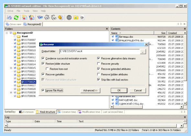Click the Drive view tab icon
The image size is (191, 136).
coord(7,24)
